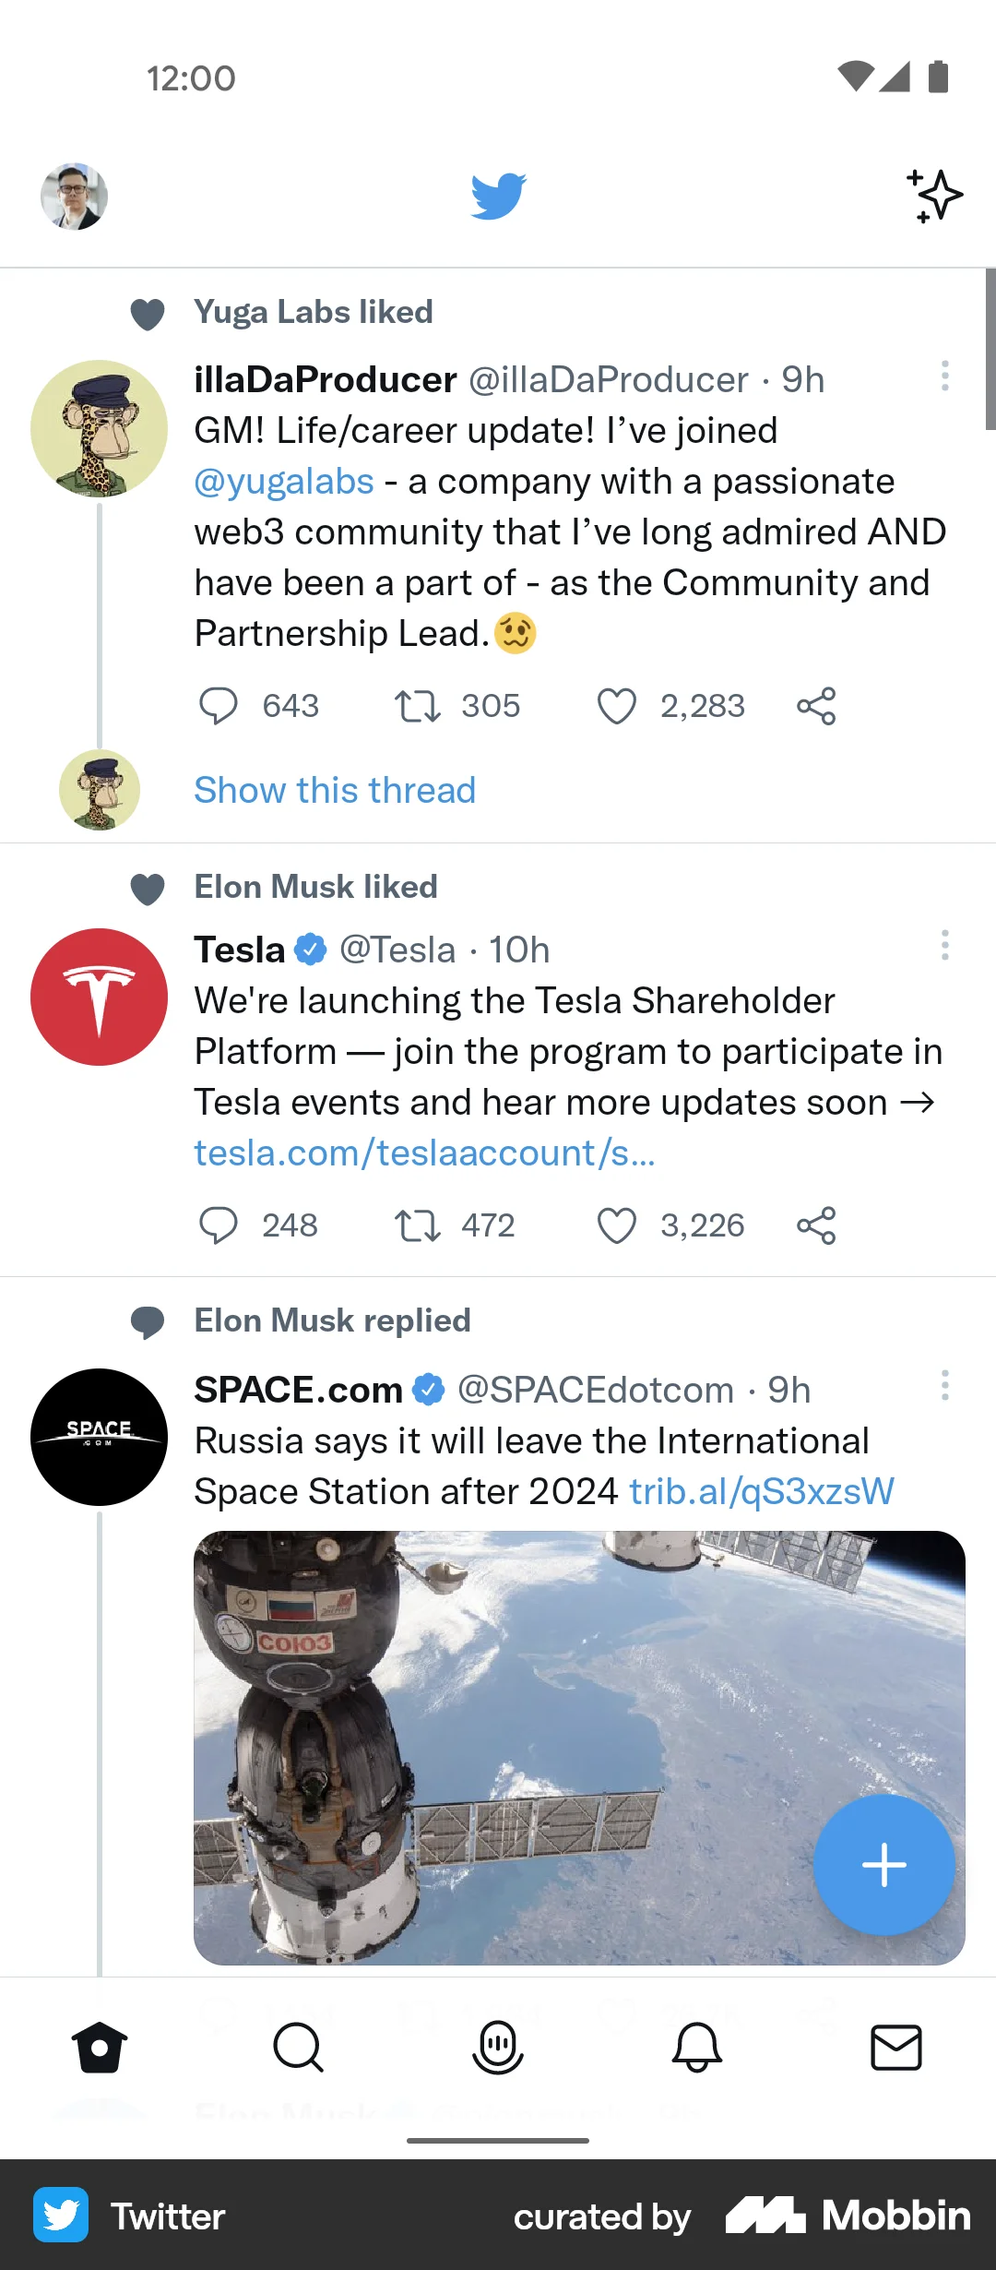The width and height of the screenshot is (996, 2270).
Task: Open Twitter Spaces with the microphone icon
Action: click(498, 2049)
